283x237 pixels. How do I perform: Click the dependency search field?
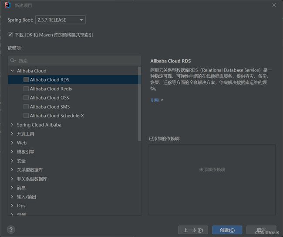tap(74, 61)
